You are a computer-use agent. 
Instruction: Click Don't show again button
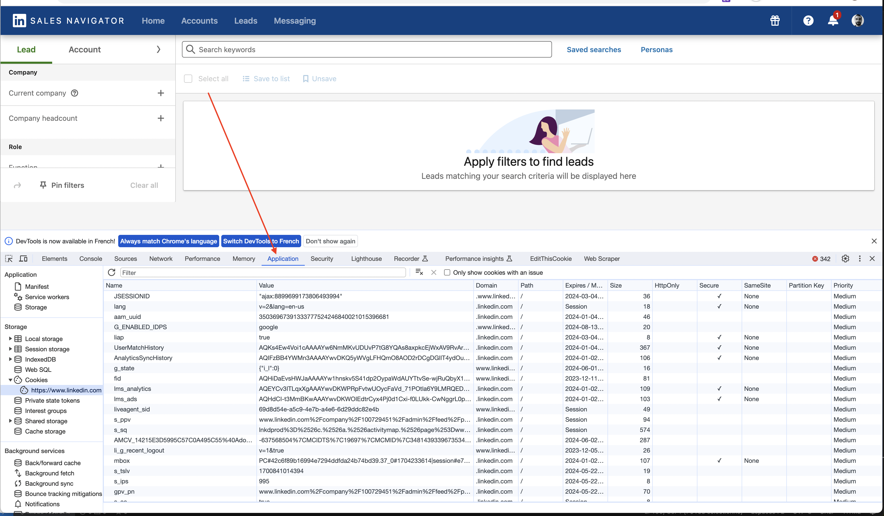(330, 241)
